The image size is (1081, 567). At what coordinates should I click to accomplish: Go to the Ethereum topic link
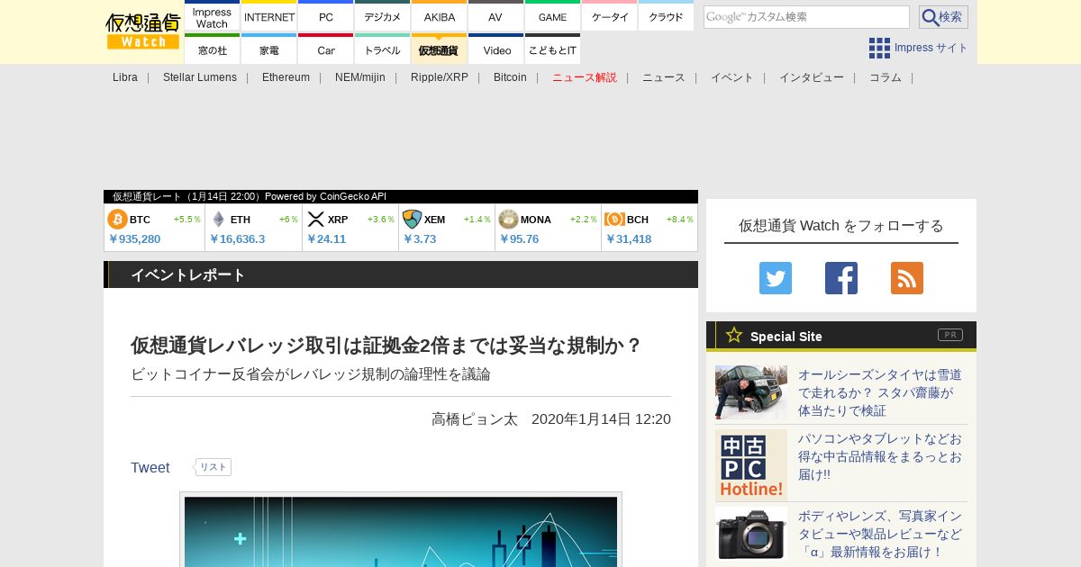tap(286, 77)
